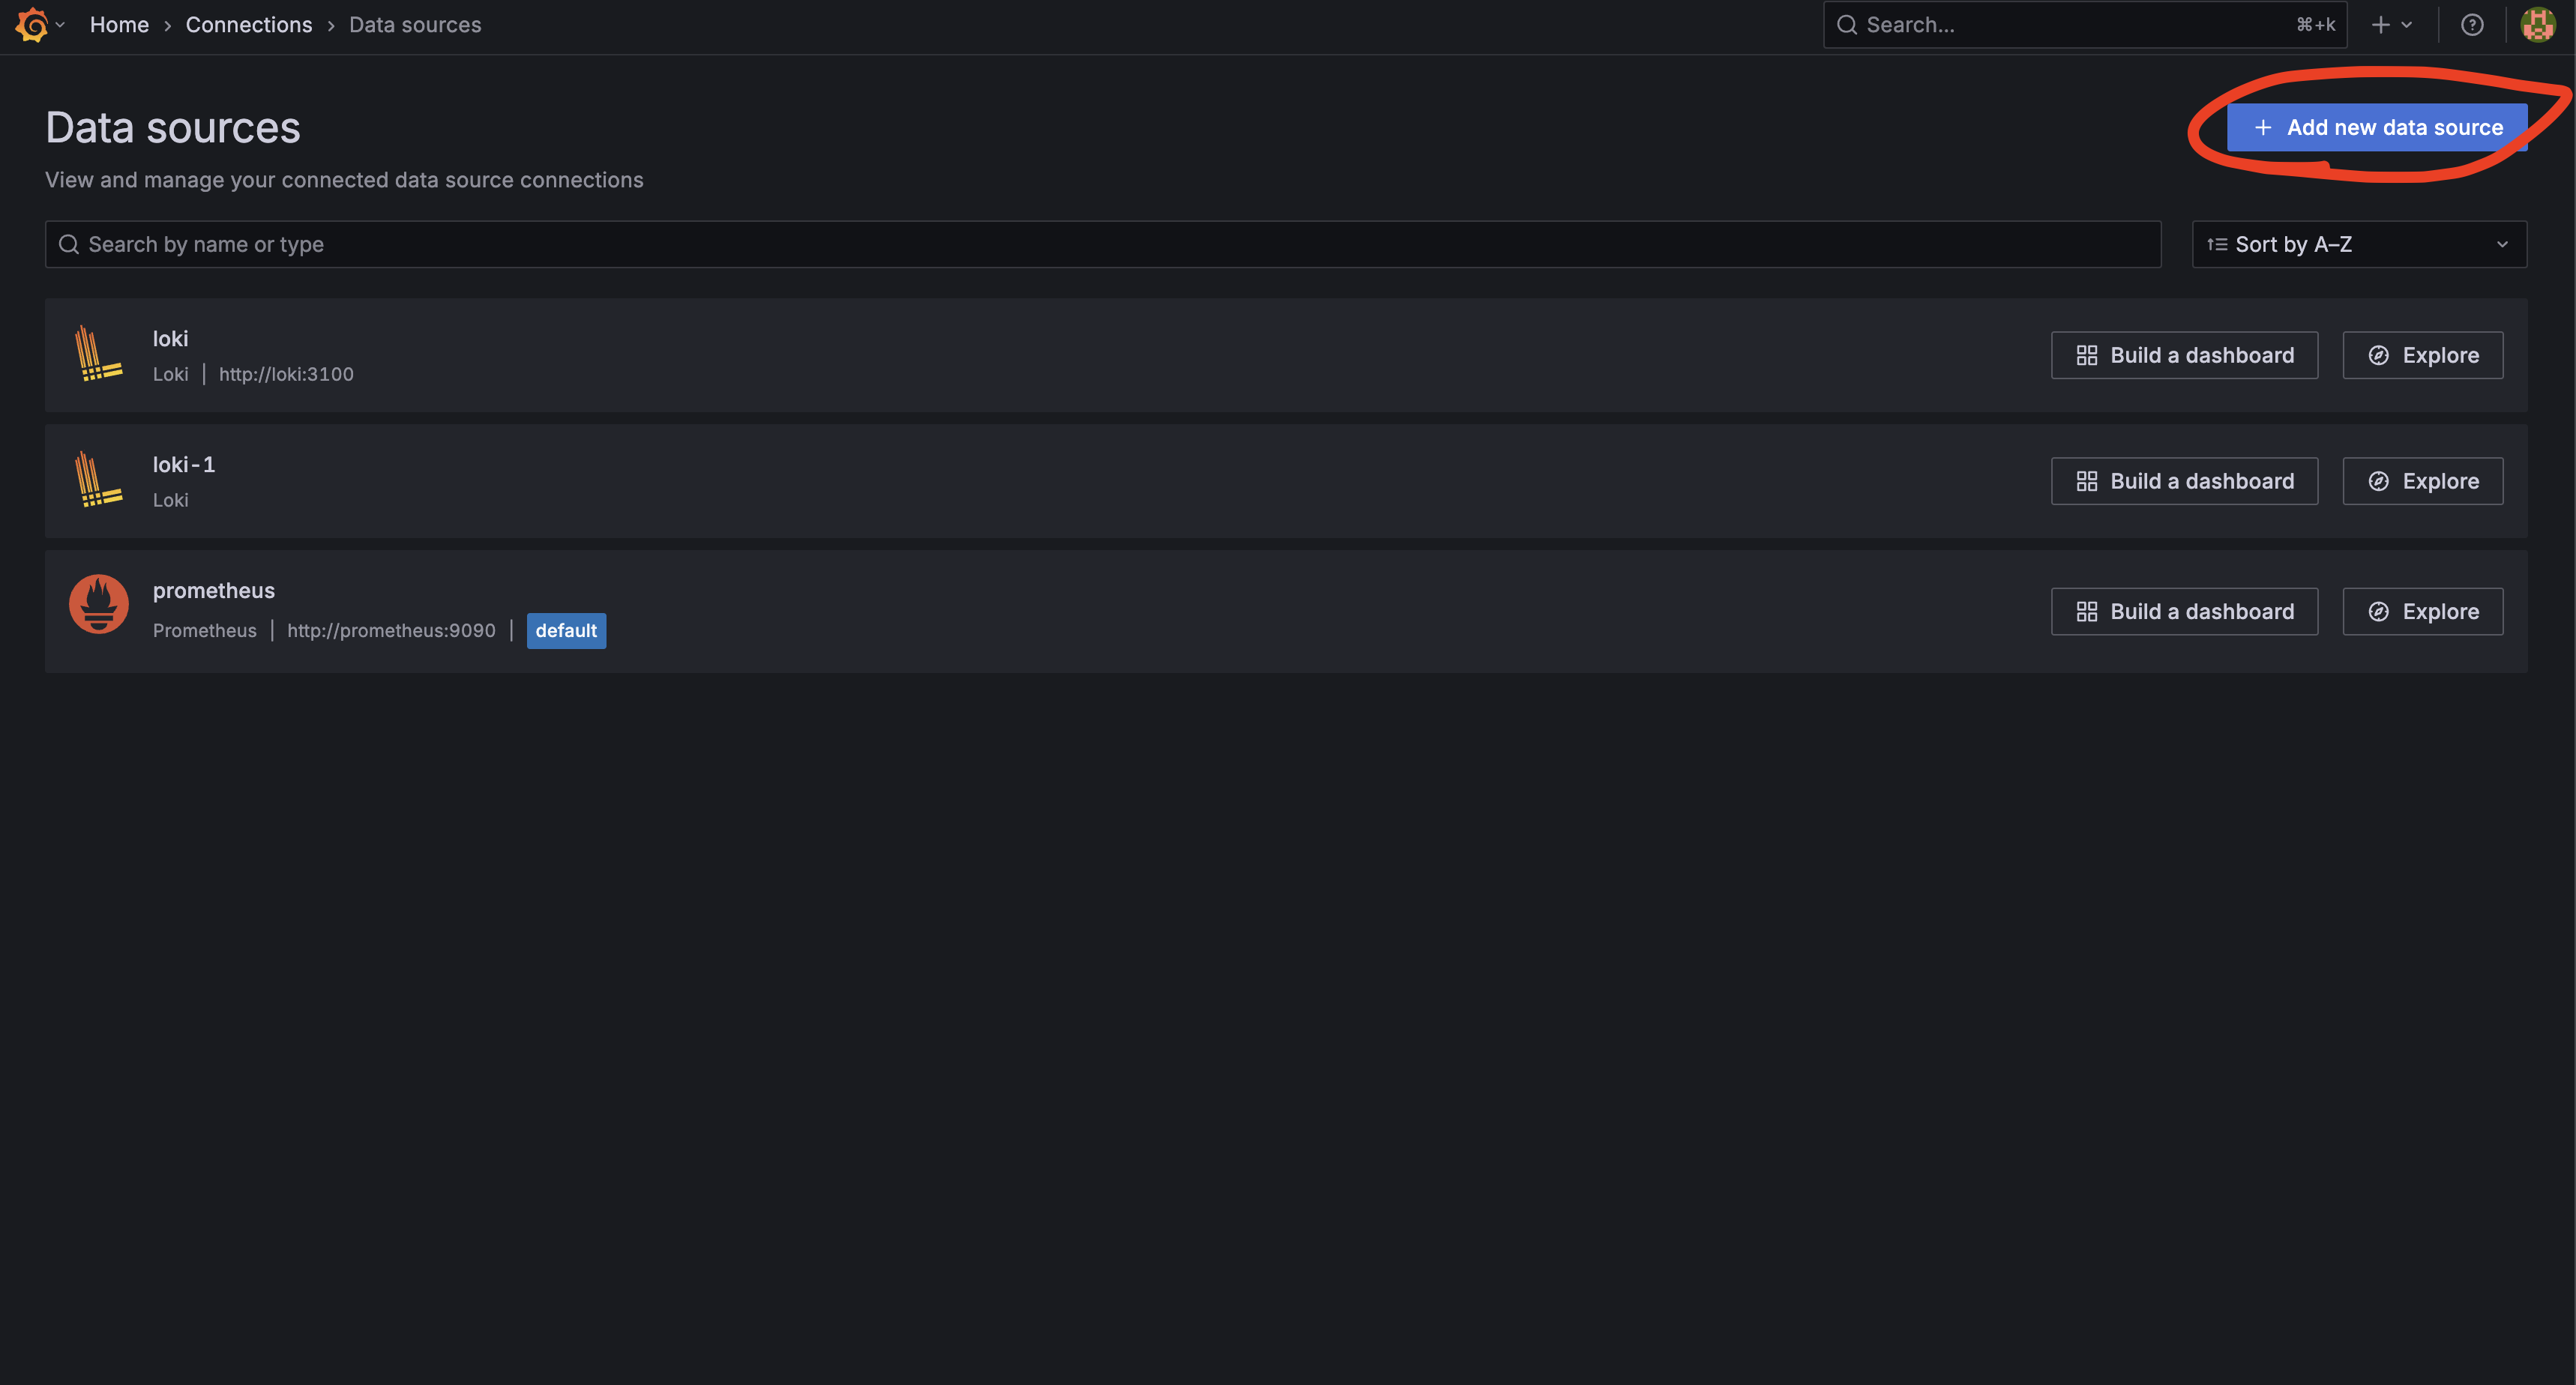Navigate to Connections breadcrumb
The image size is (2576, 1385).
point(249,25)
